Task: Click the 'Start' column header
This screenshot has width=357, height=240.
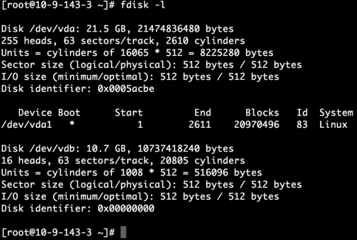Action: [129, 112]
